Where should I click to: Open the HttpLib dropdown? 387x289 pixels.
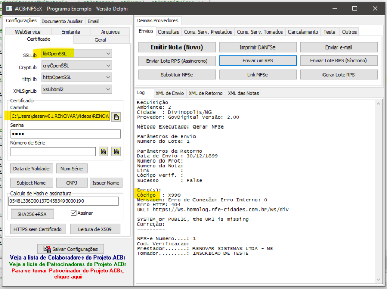click(77, 77)
